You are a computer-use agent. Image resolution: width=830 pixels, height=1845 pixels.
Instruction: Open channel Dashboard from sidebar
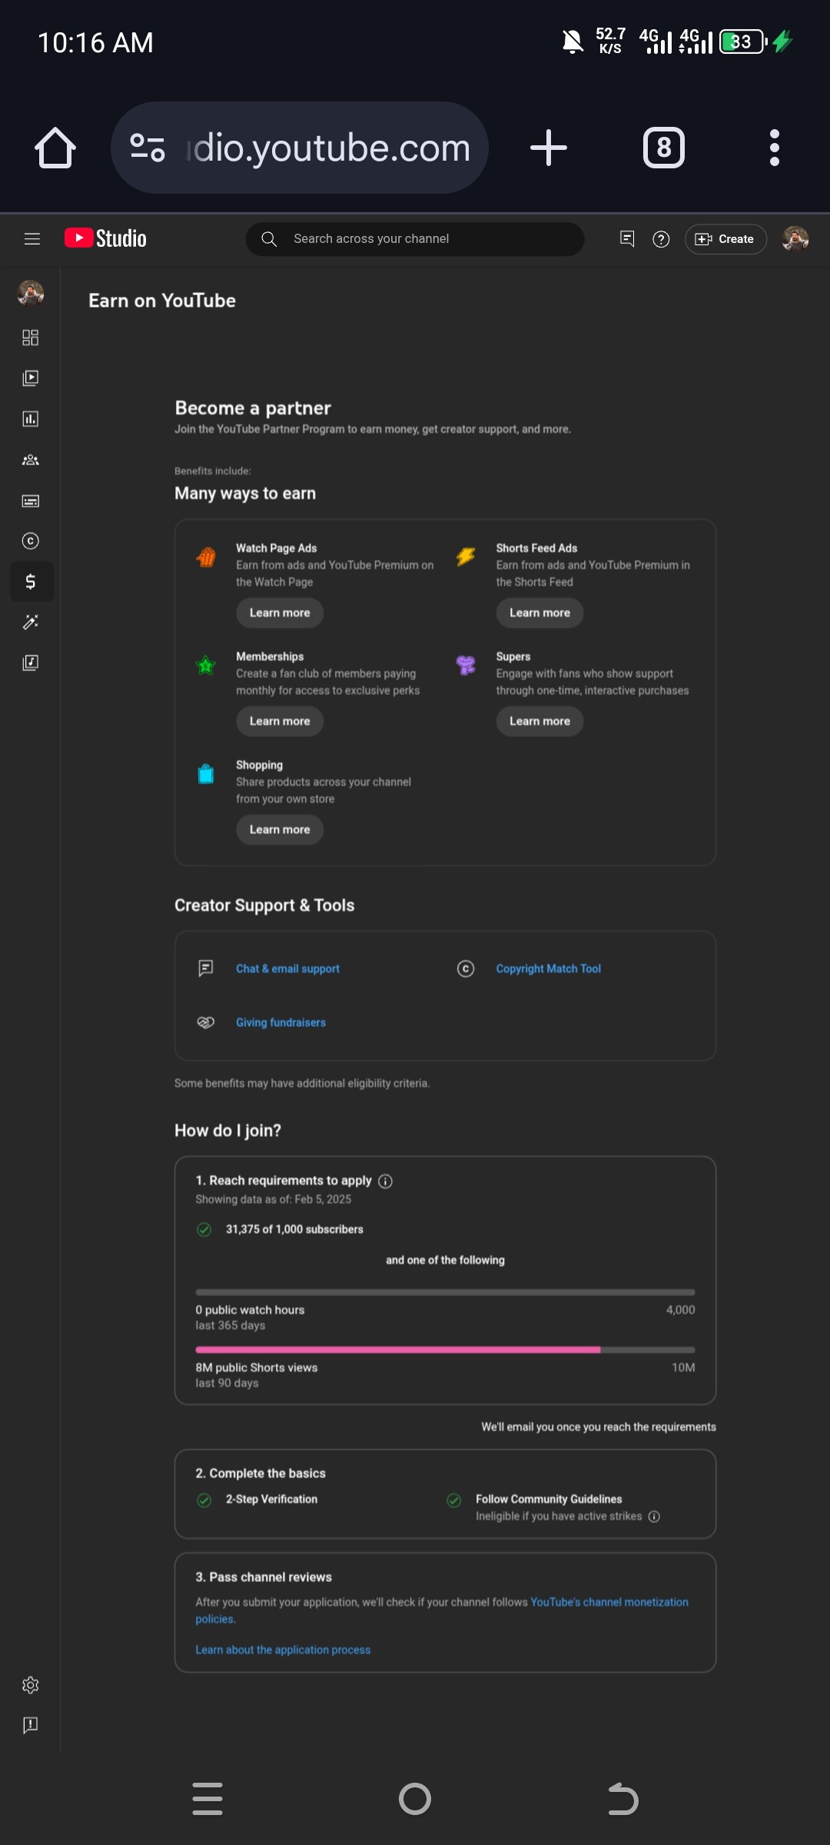tap(30, 337)
